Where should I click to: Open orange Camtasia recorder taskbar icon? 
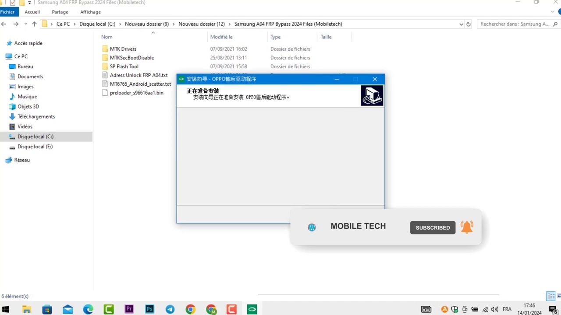pyautogui.click(x=231, y=309)
